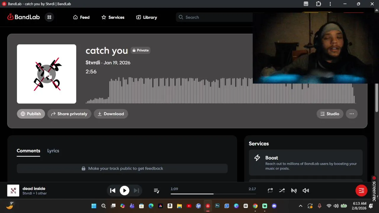Open File Explorer from taskbar
The image size is (379, 213).
[179, 206]
